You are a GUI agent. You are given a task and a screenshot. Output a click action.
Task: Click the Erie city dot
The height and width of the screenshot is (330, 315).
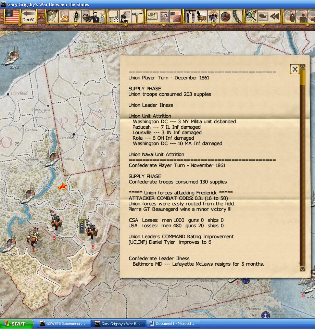coord(58,55)
